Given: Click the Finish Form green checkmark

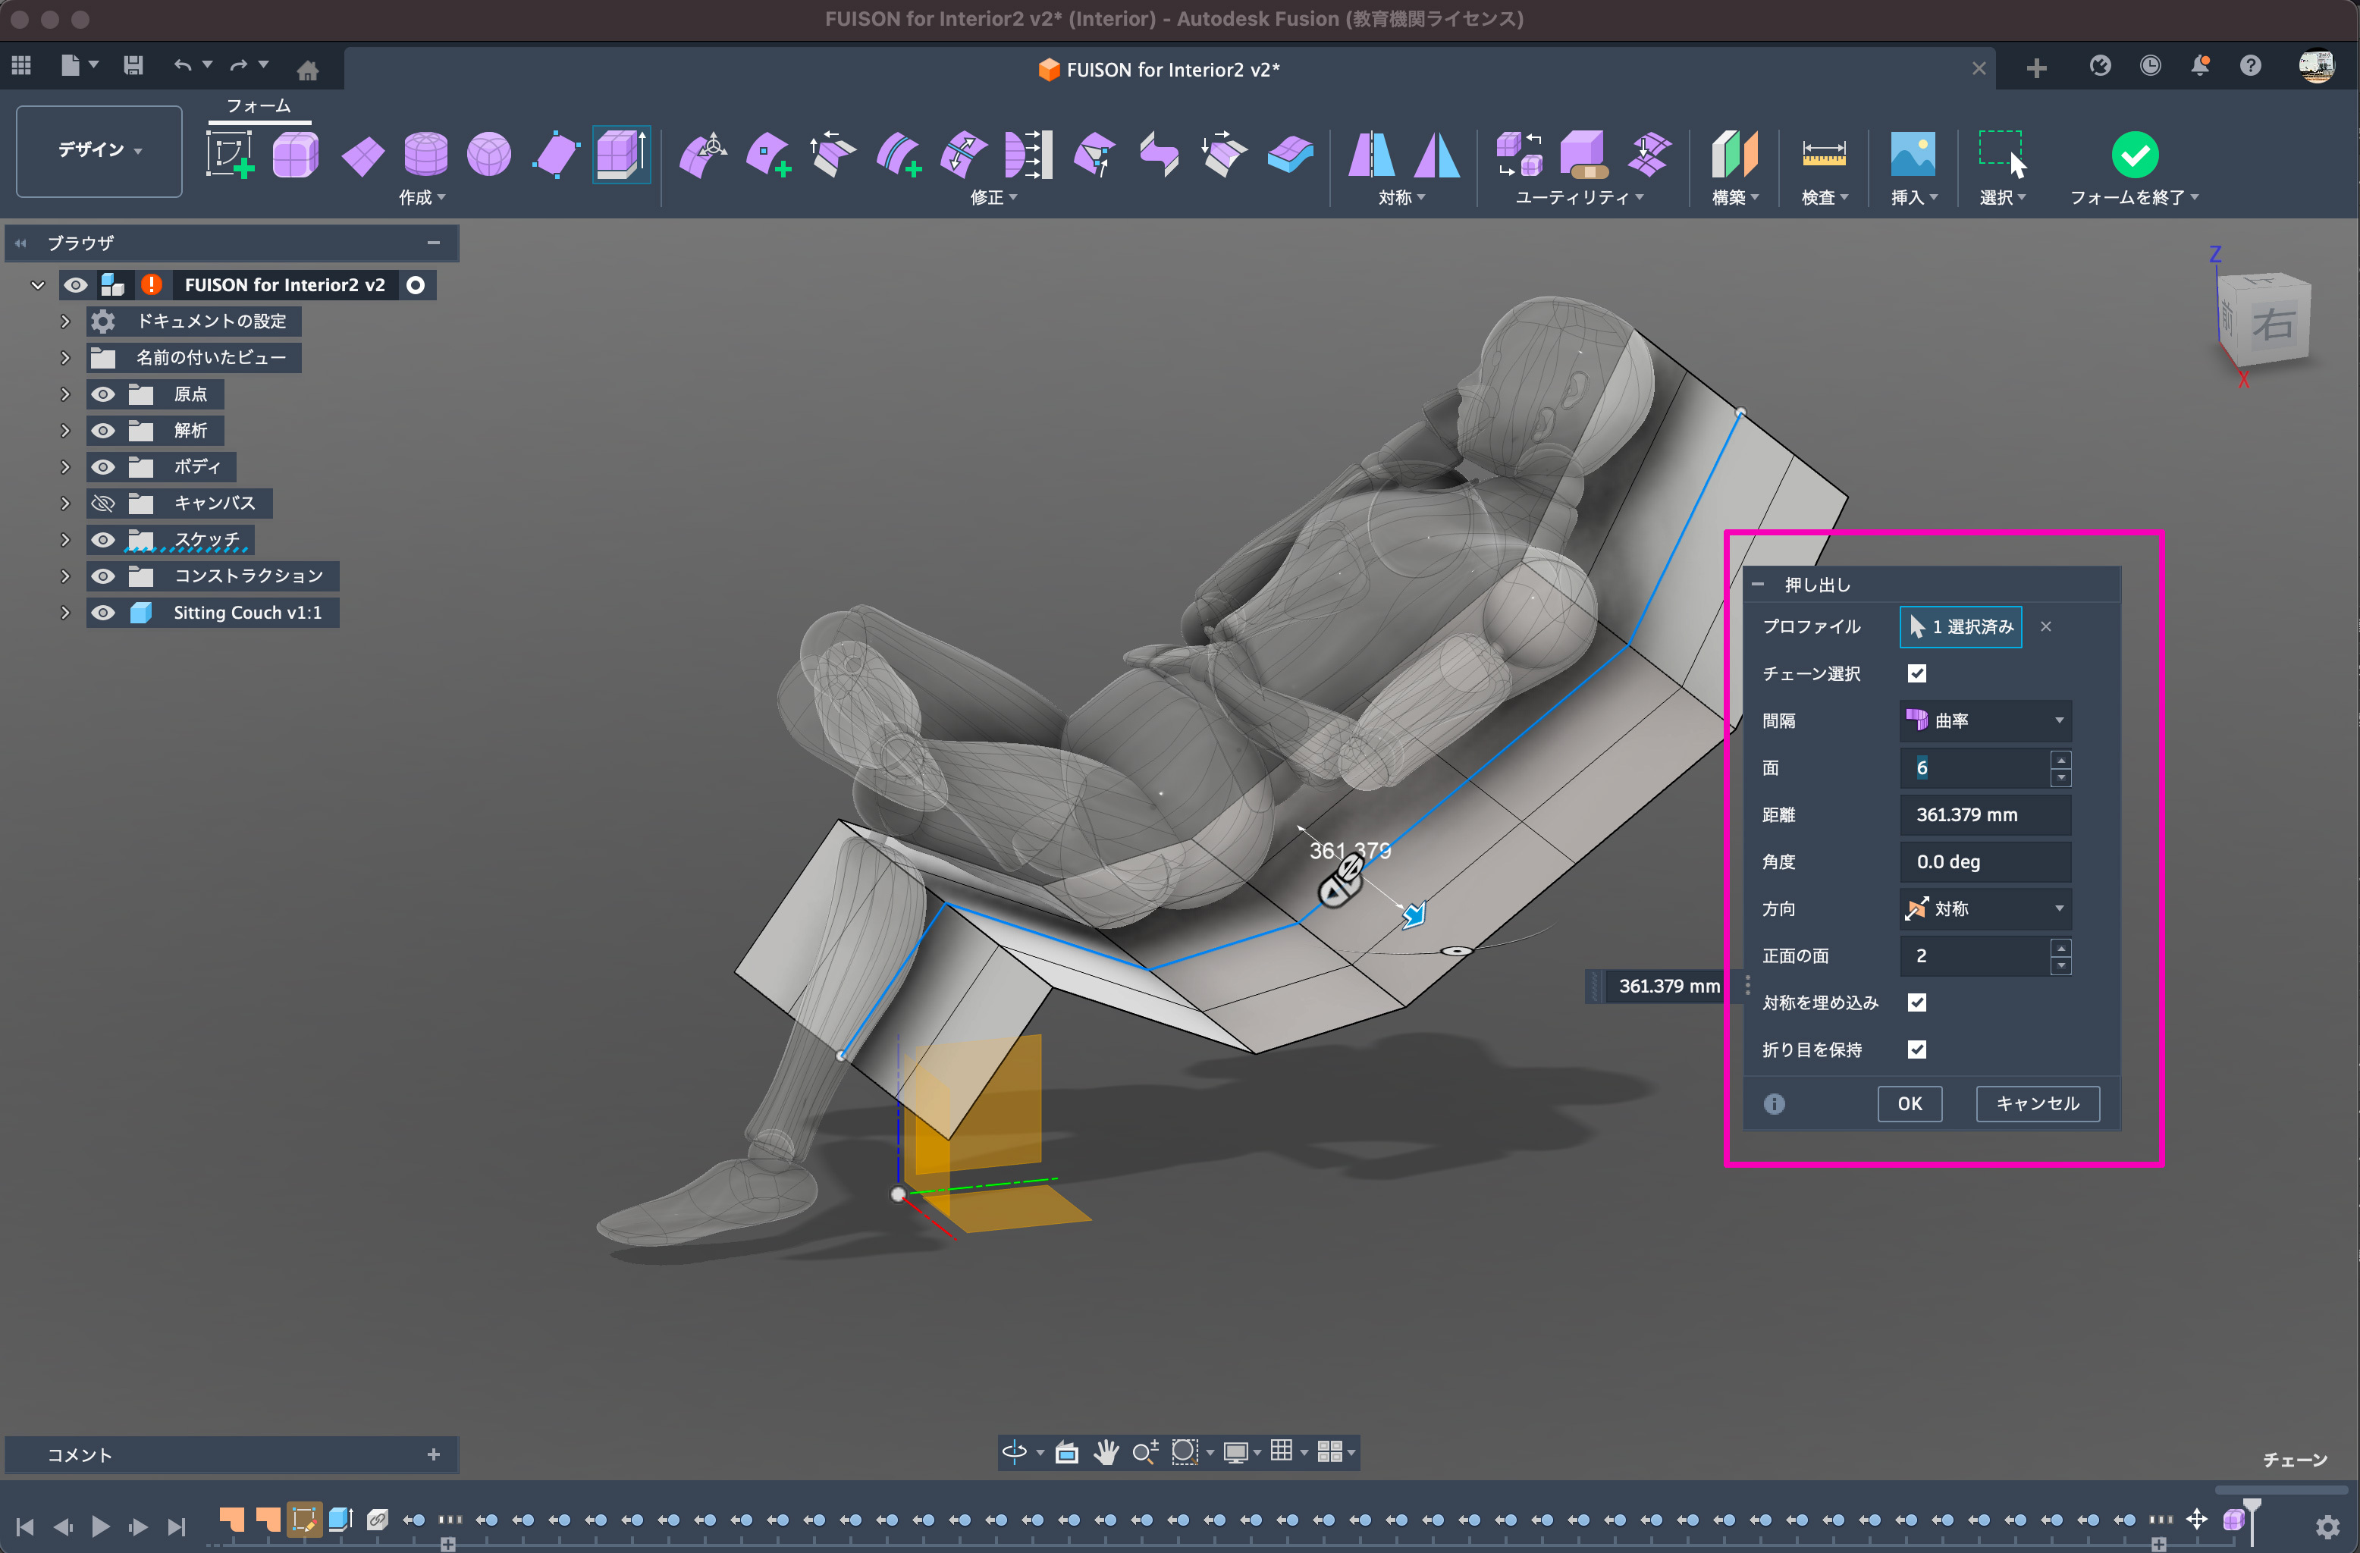Looking at the screenshot, I should coord(2134,154).
